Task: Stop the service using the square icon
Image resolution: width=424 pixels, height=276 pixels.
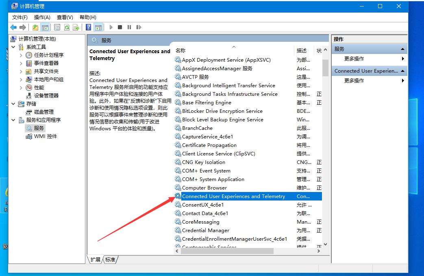Action: pyautogui.click(x=120, y=27)
